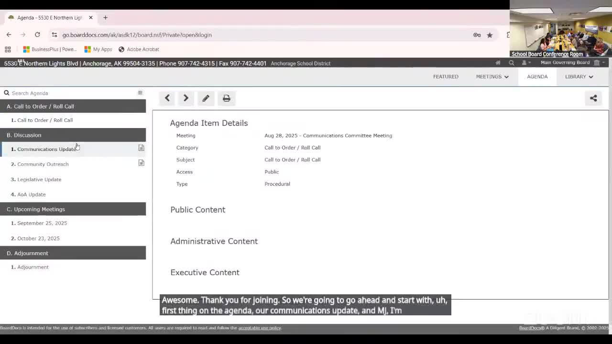Collapse section A. Call to Order / Roll Call
The width and height of the screenshot is (612, 344).
click(73, 106)
